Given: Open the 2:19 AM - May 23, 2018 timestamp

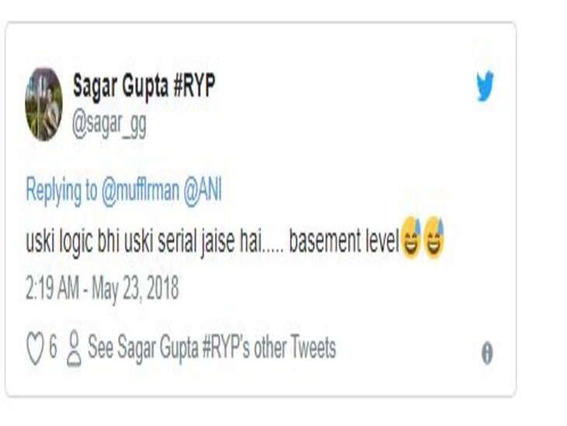Looking at the screenshot, I should click(x=103, y=288).
